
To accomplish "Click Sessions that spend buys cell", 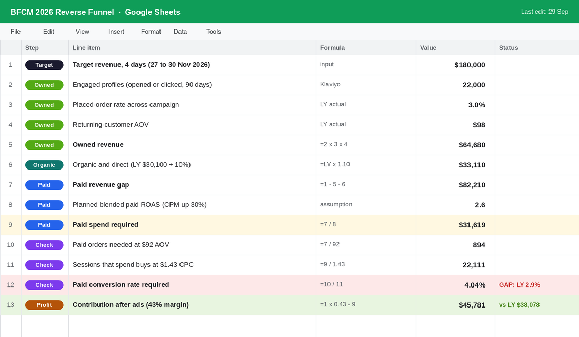I will [192, 265].
